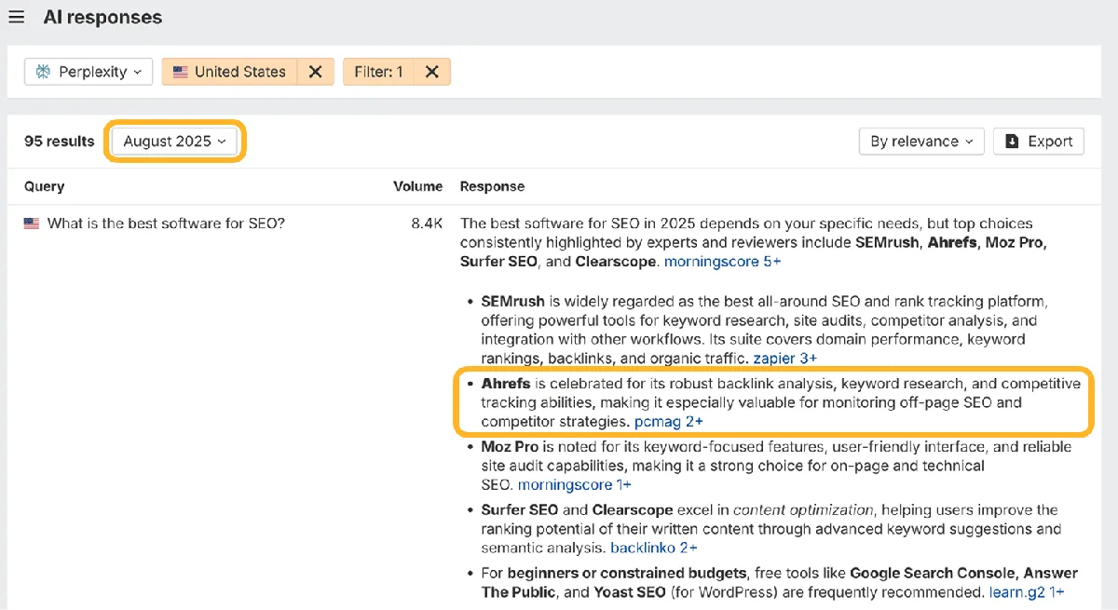Remove the United States filter with X

point(316,72)
